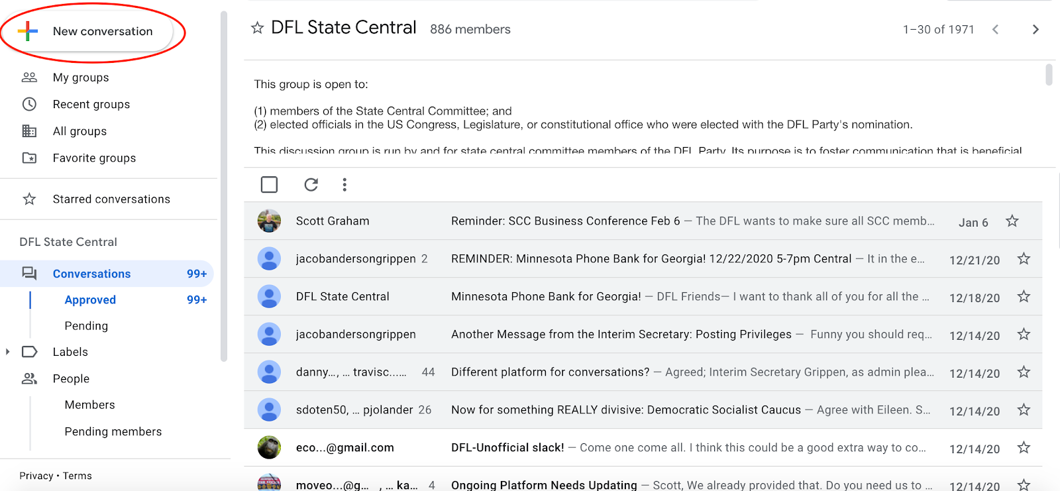Show Pending conversations
This screenshot has height=491, width=1060.
pyautogui.click(x=86, y=325)
